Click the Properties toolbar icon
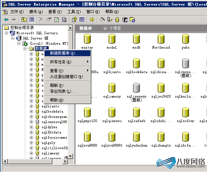This screenshot has width=207, height=172. tap(49, 20)
